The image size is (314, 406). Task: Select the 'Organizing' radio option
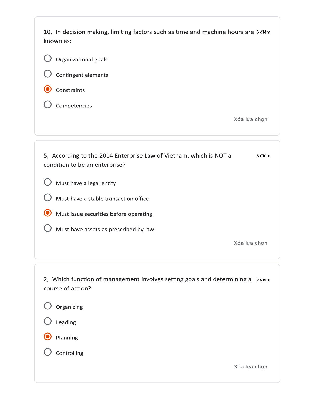click(48, 306)
